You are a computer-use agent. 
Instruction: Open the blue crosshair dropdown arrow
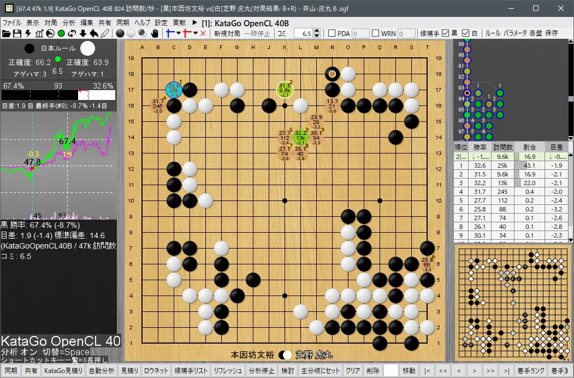pos(178,33)
